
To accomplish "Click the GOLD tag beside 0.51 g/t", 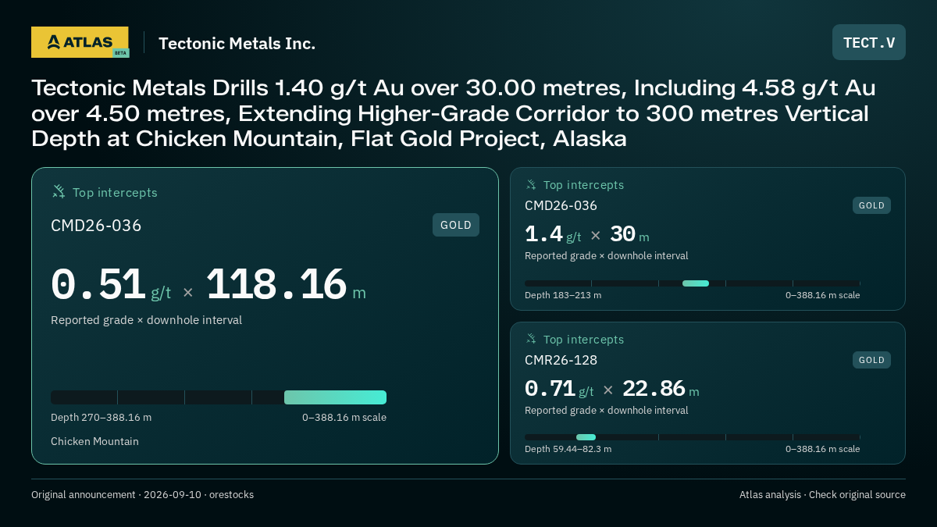I will click(x=456, y=225).
